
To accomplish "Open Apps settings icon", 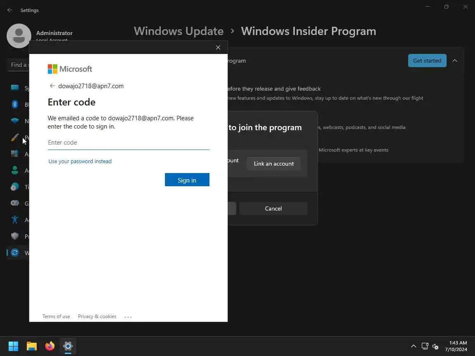I will [14, 154].
